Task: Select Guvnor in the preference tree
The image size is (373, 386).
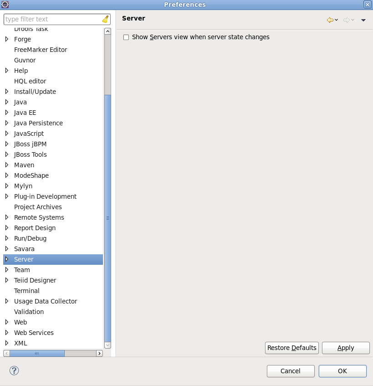Action: [25, 60]
